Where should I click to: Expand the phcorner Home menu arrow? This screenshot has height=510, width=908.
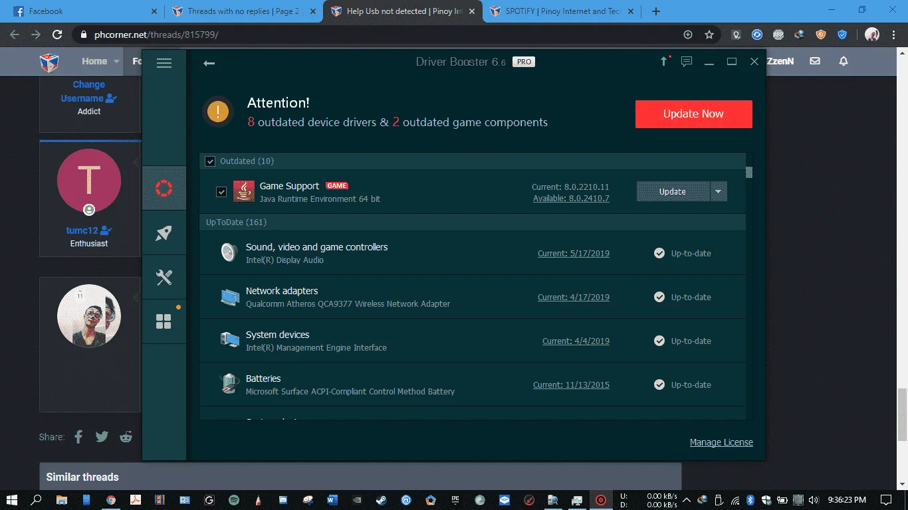tap(117, 61)
